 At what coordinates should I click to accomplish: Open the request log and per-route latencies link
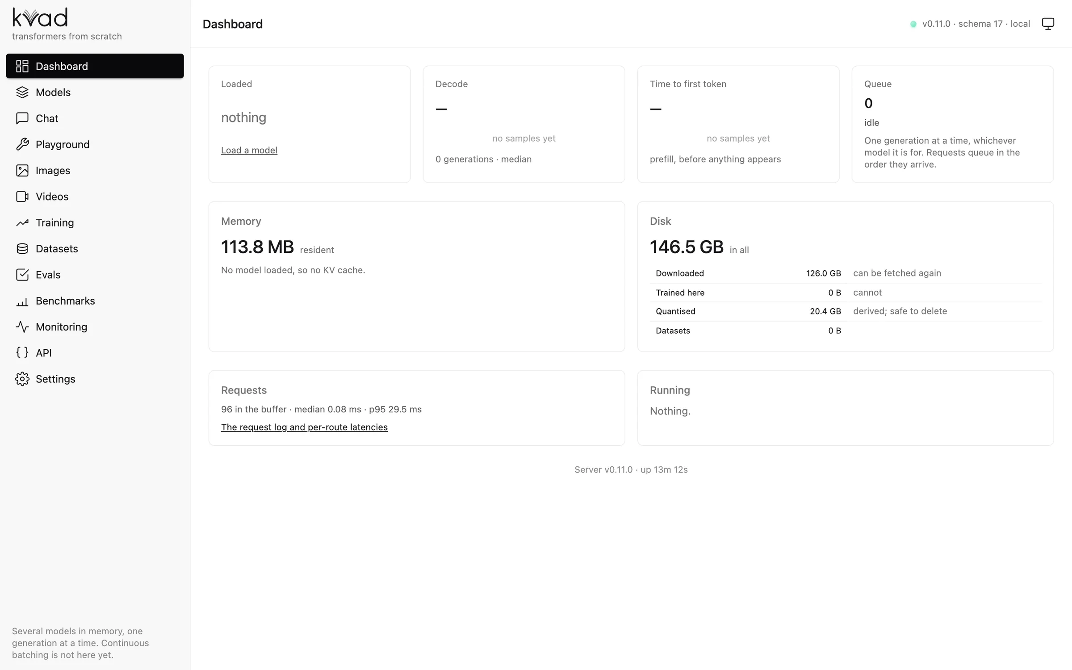click(304, 427)
